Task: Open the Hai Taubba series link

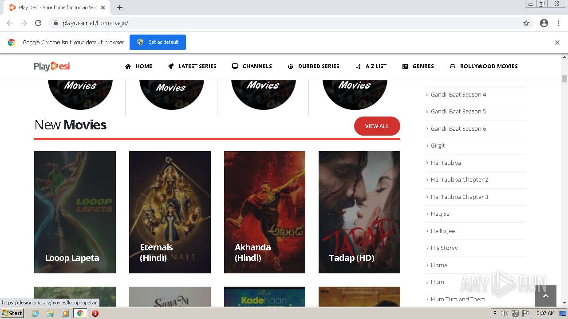Action: pyautogui.click(x=446, y=163)
